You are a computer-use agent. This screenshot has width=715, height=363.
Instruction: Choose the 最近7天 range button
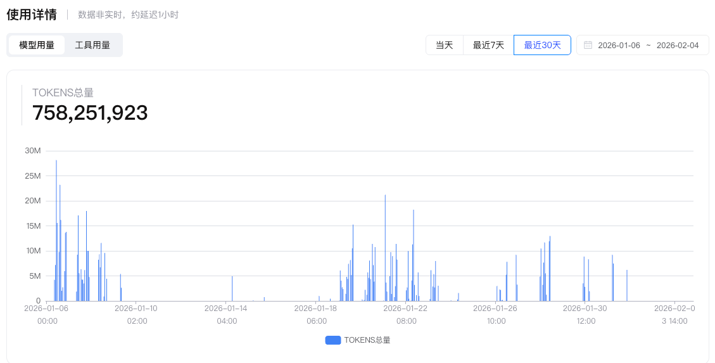pyautogui.click(x=488, y=45)
